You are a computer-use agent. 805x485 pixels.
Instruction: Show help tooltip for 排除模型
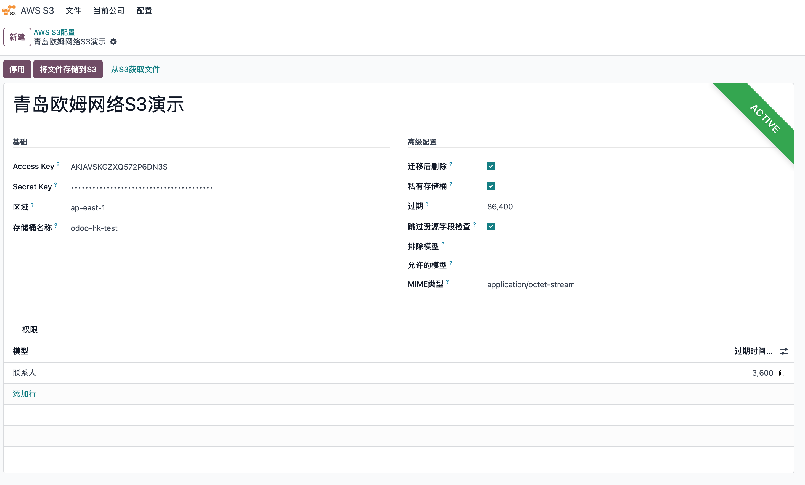click(443, 244)
